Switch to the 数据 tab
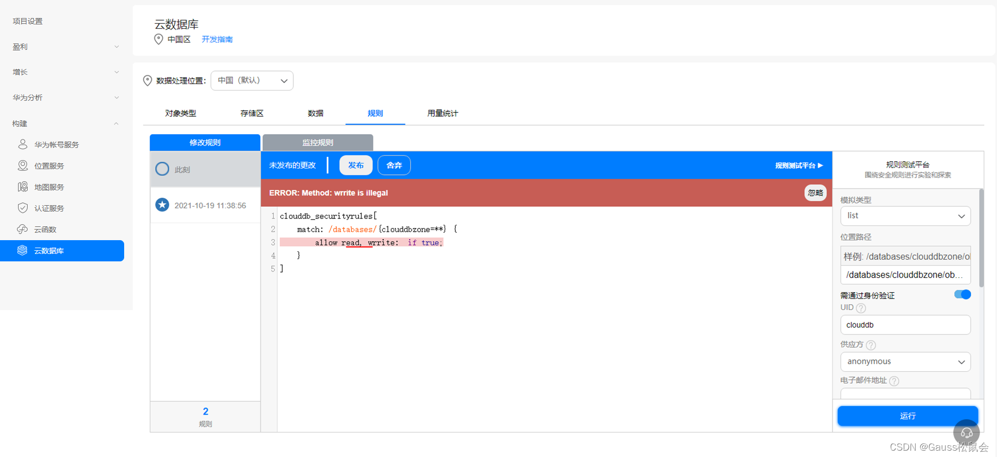The width and height of the screenshot is (997, 457). 316,113
